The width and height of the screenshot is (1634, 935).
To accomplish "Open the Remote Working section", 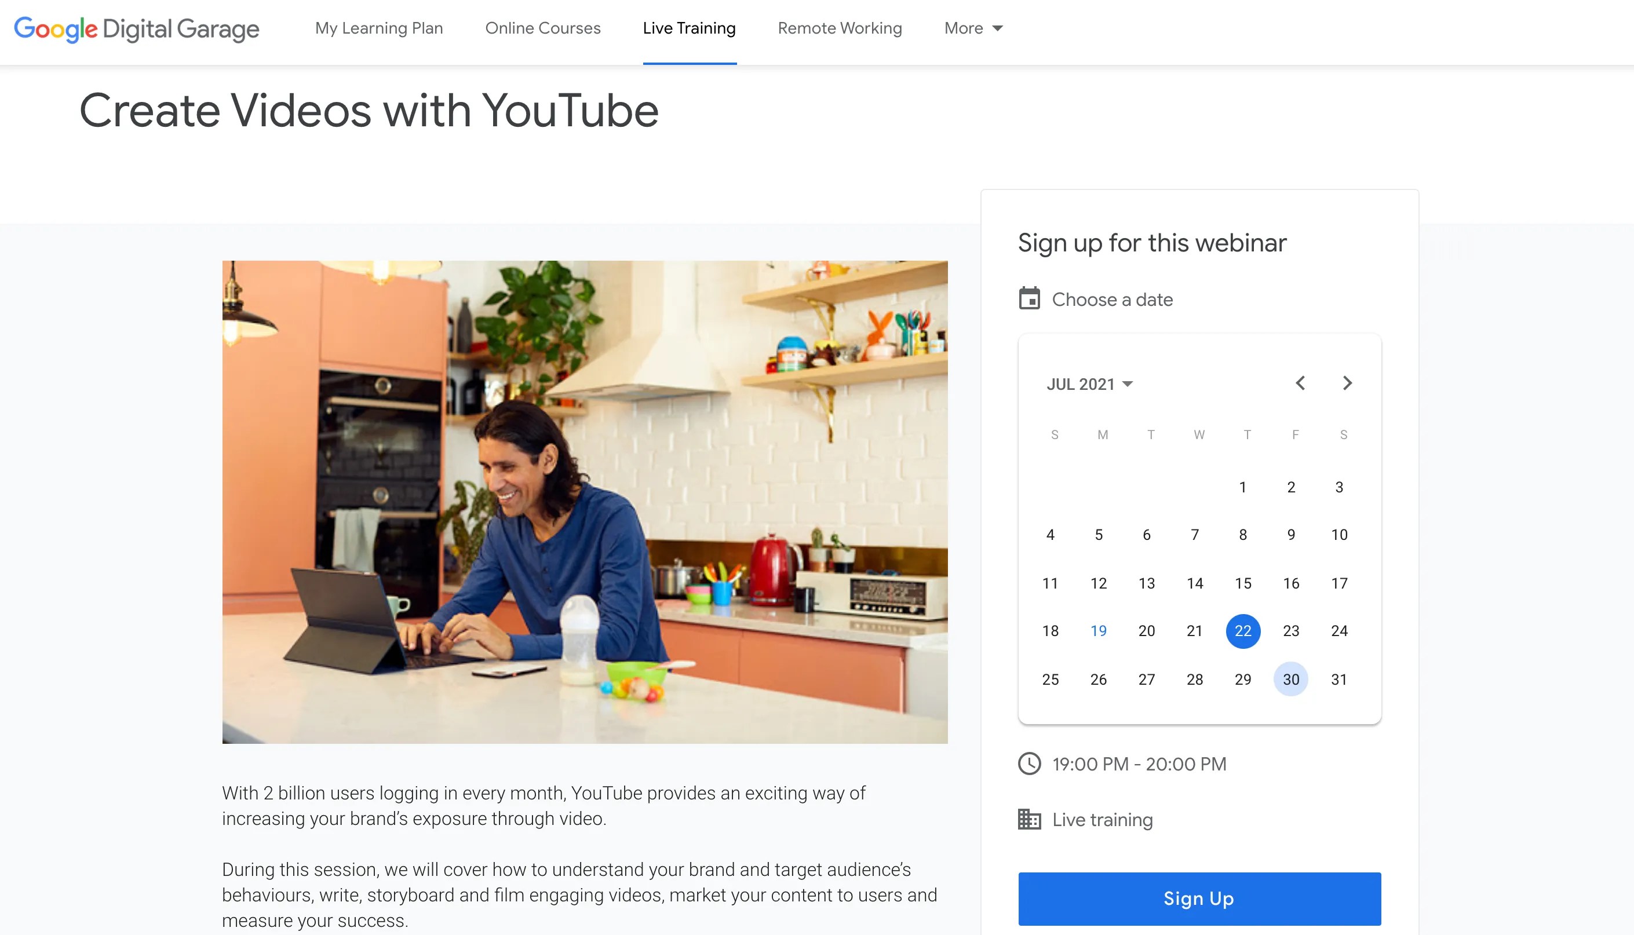I will (840, 28).
